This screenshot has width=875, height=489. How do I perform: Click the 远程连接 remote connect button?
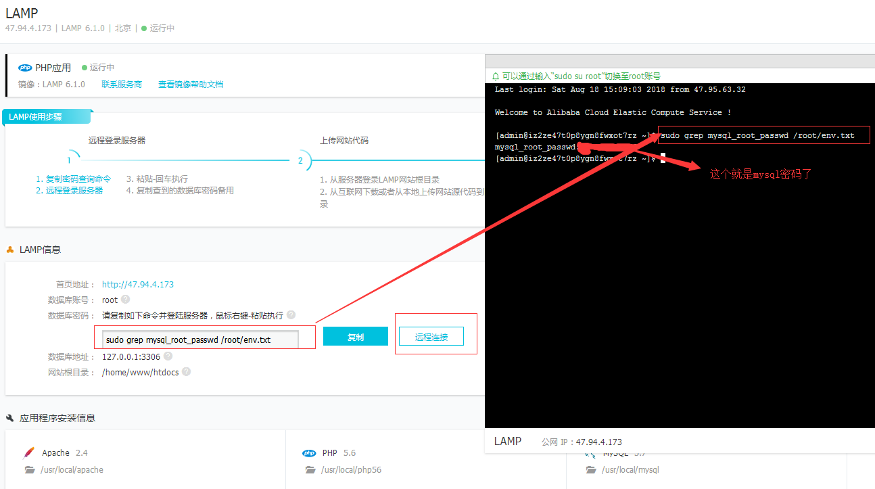431,336
